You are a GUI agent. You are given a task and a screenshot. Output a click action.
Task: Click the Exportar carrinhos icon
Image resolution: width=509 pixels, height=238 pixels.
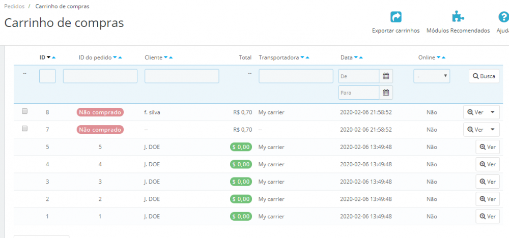pyautogui.click(x=395, y=17)
